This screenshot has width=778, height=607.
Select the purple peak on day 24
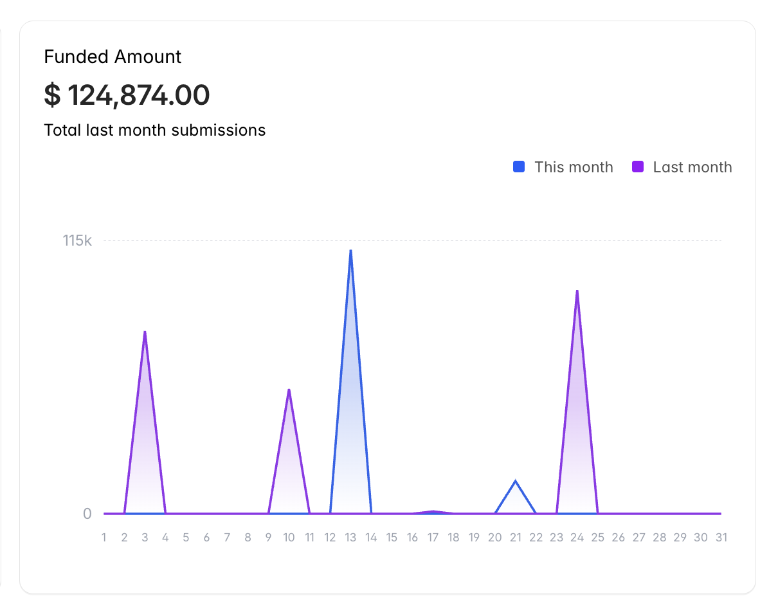[577, 293]
